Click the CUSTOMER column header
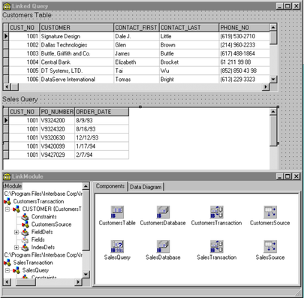The width and height of the screenshot is (304, 298). (77, 27)
